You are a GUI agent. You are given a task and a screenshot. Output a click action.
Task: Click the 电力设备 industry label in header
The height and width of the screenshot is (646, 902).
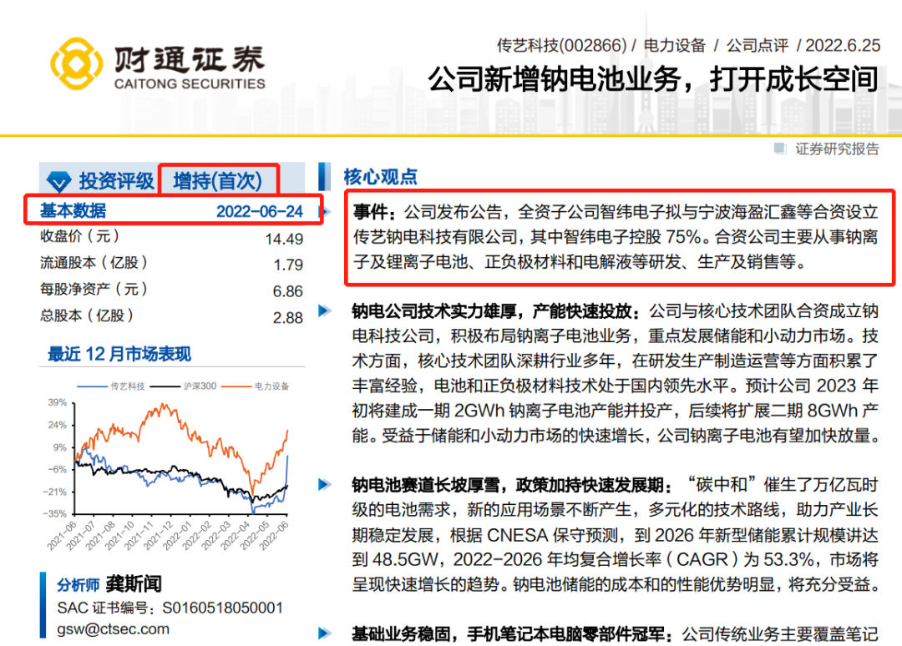tap(674, 45)
